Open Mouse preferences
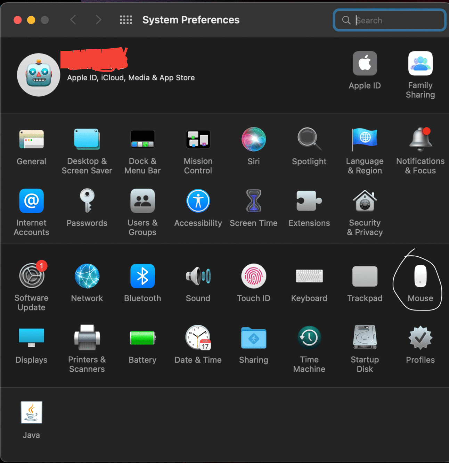The height and width of the screenshot is (463, 449). pos(421,276)
